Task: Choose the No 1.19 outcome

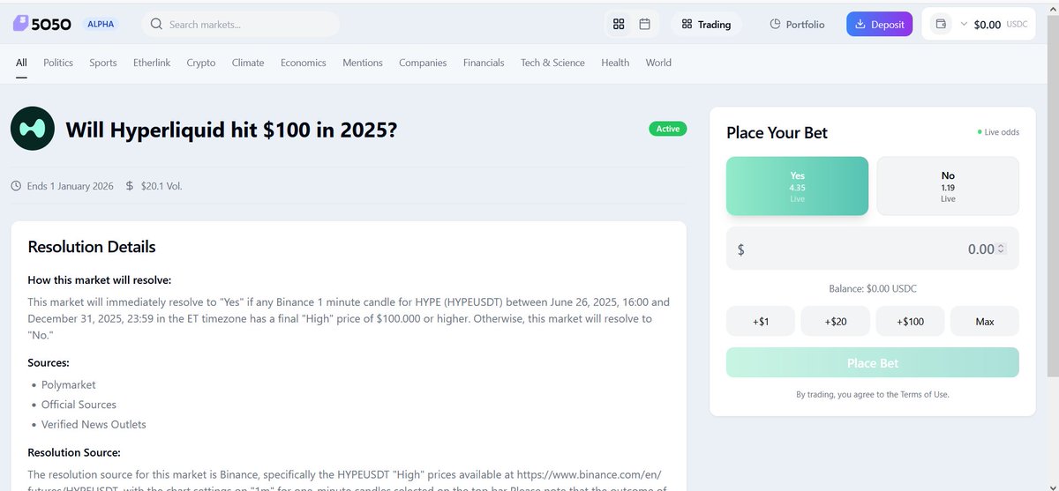Action: coord(948,186)
